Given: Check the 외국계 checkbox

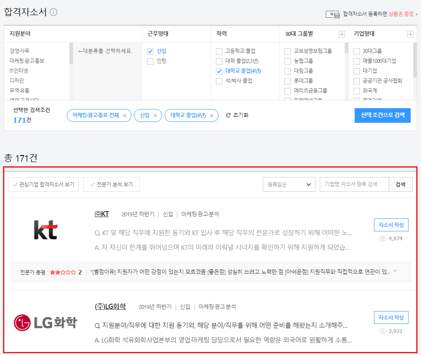Looking at the screenshot, I should pos(356,91).
